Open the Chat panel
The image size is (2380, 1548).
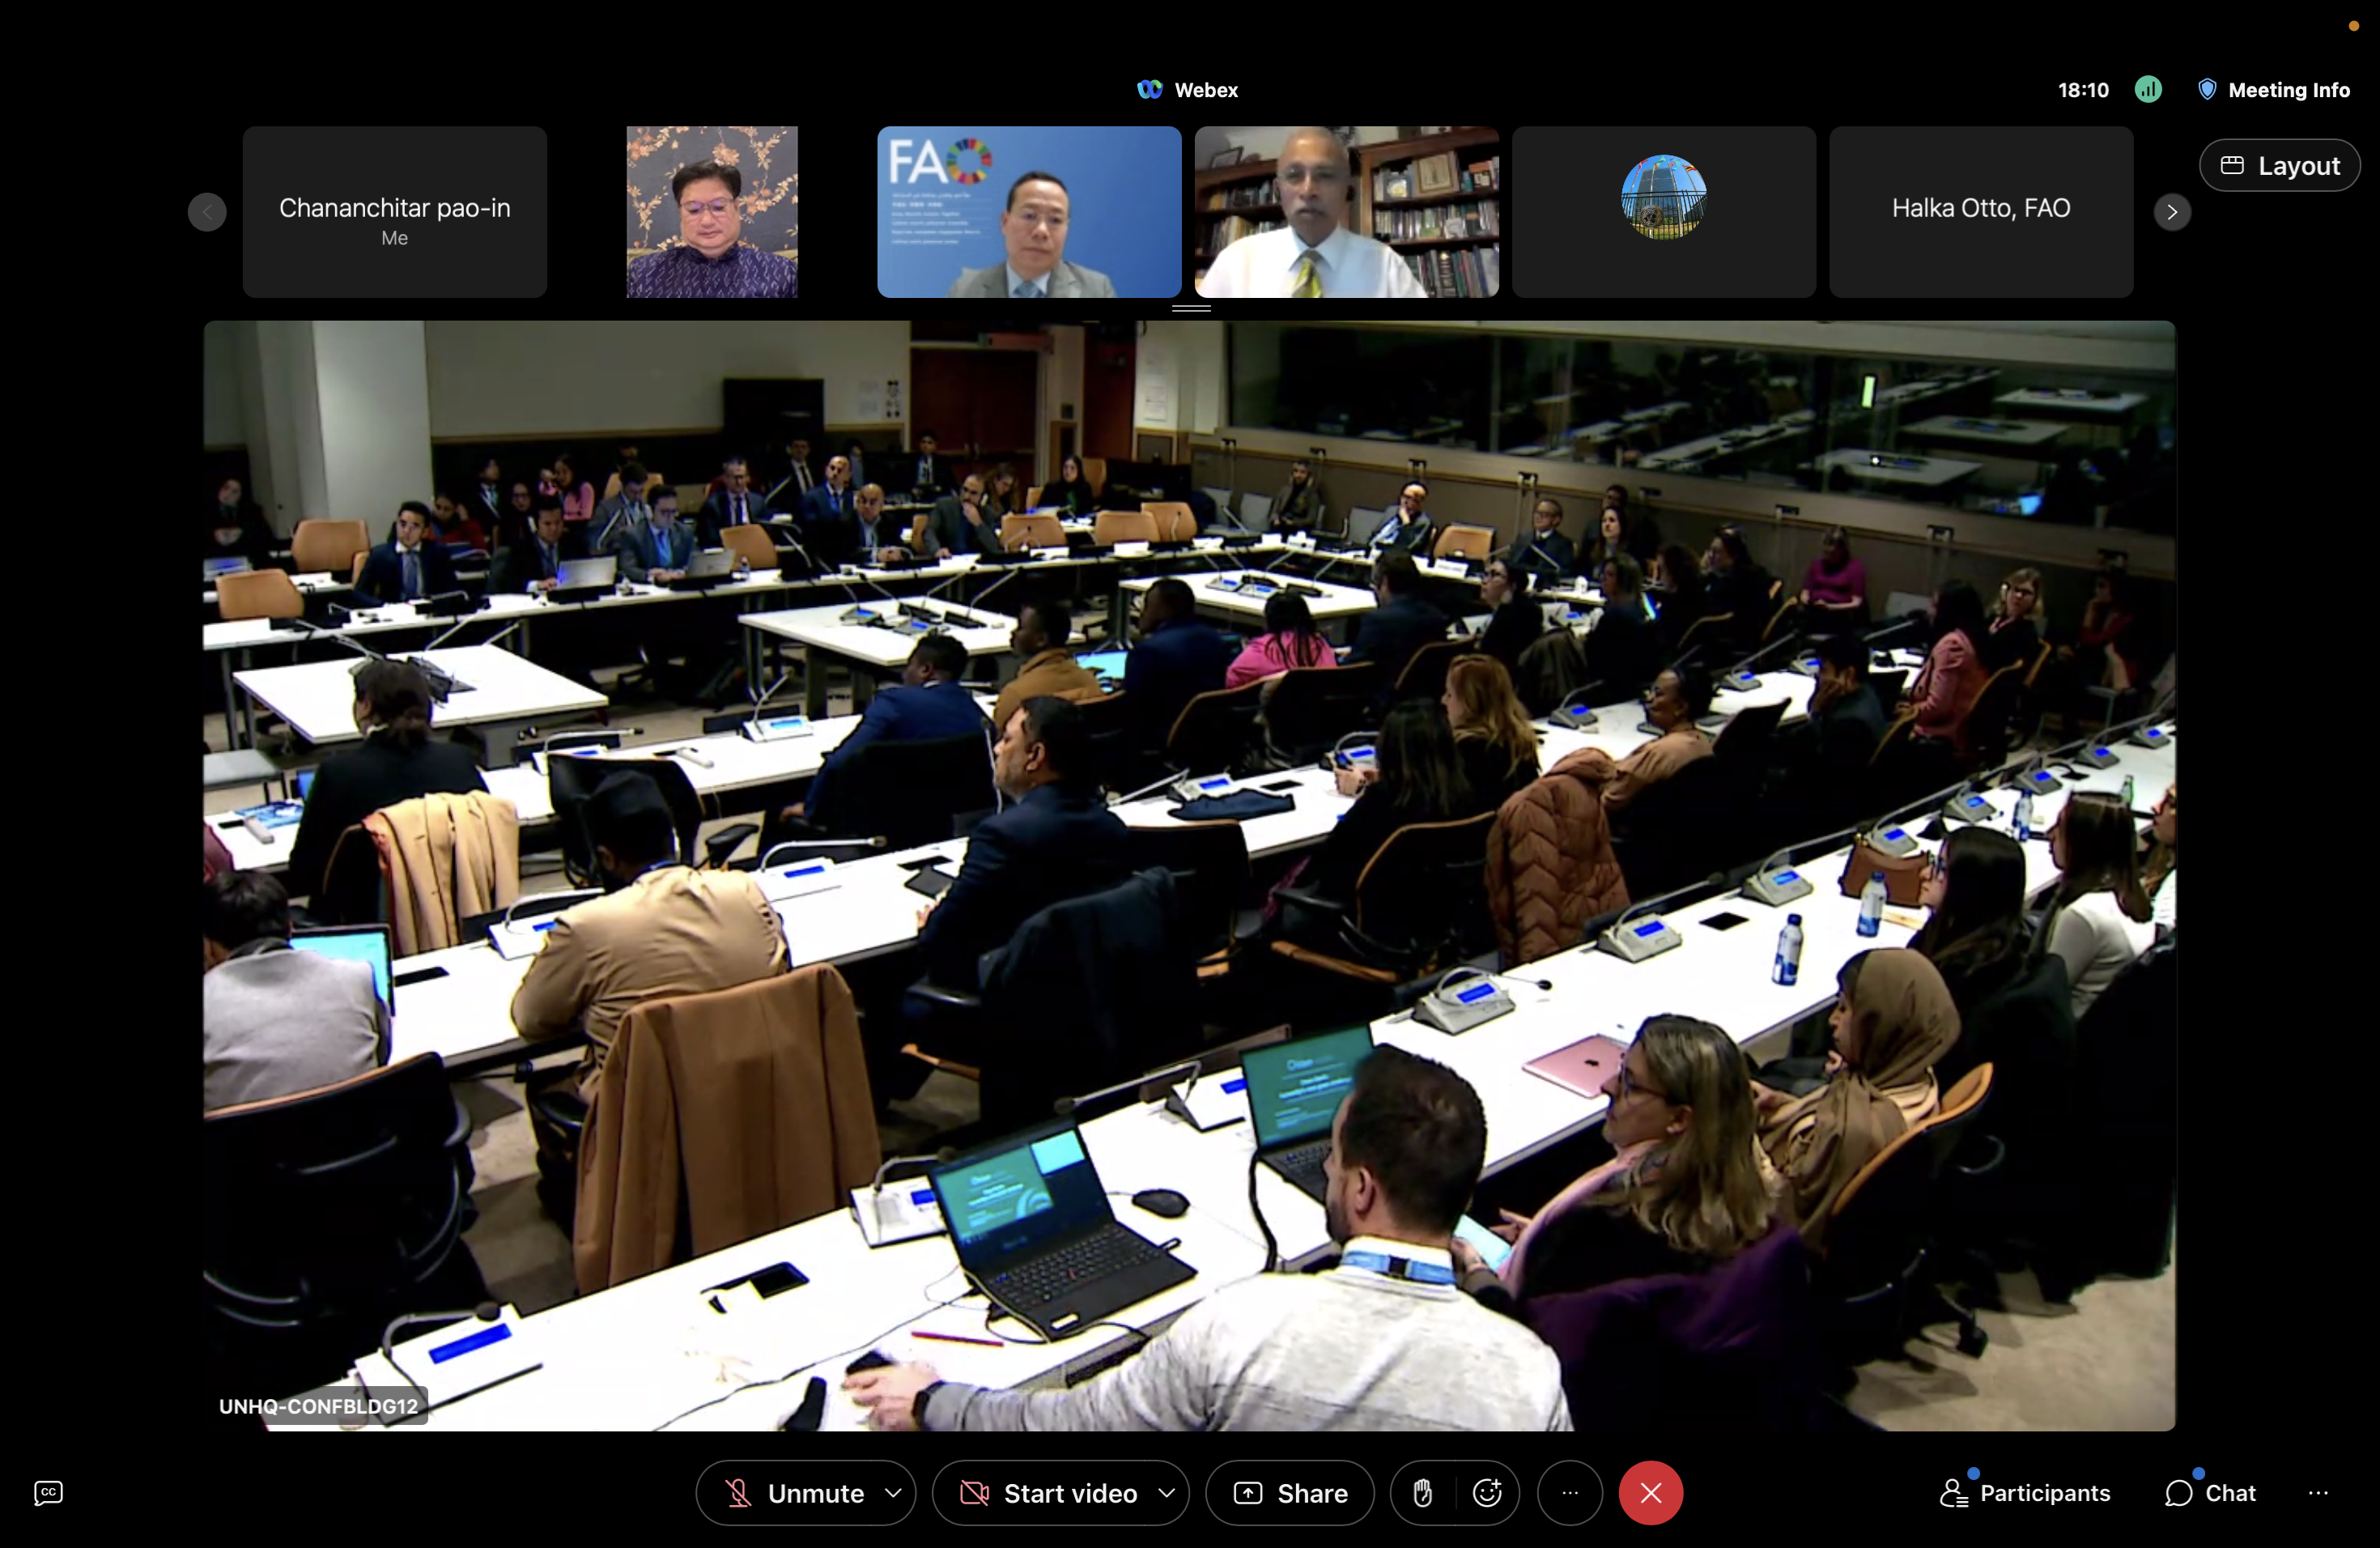(2210, 1492)
